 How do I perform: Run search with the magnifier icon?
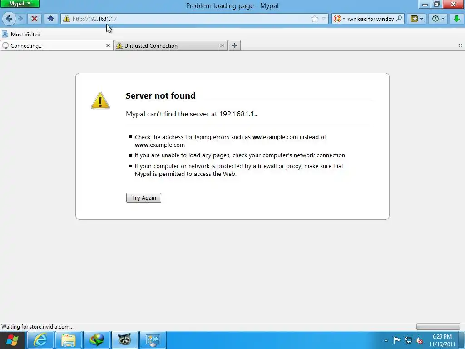(x=399, y=19)
